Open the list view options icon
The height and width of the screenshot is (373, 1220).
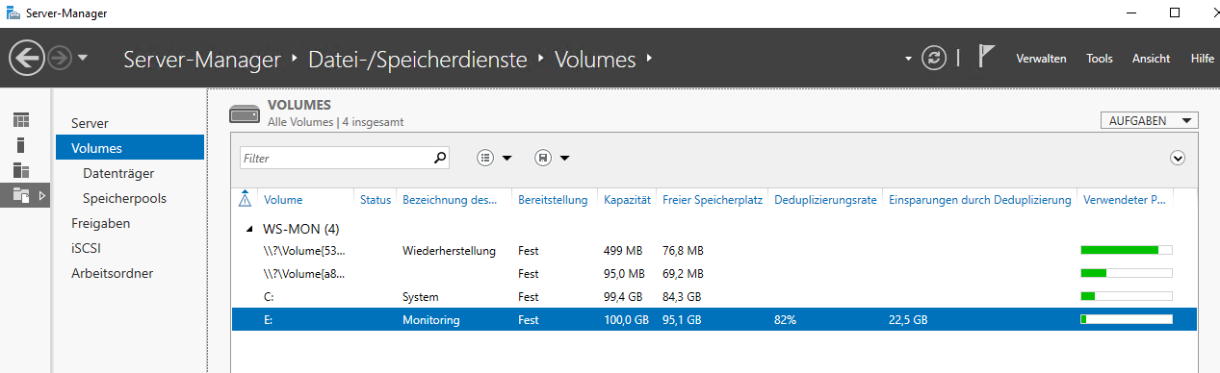tap(486, 158)
